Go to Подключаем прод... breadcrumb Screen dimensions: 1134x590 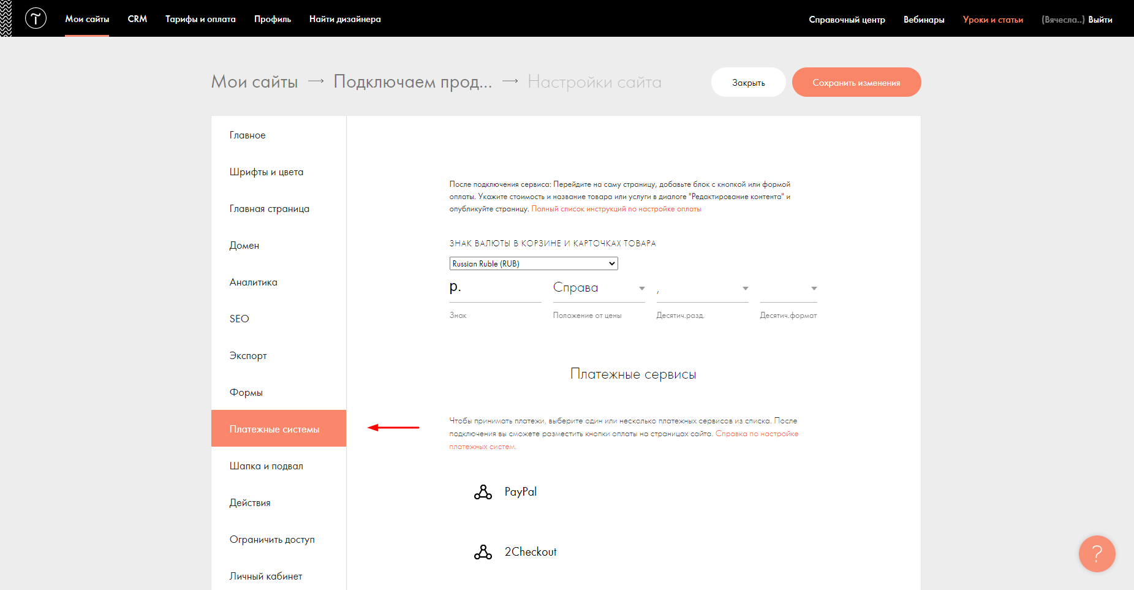click(x=413, y=81)
